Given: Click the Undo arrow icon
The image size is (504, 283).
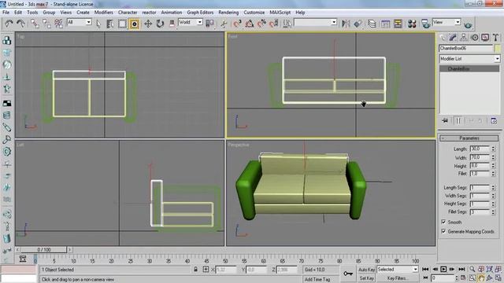Looking at the screenshot, I should click(9, 24).
